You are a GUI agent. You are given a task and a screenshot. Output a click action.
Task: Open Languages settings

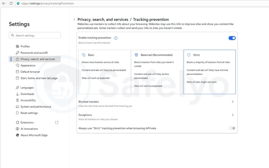coord(35,88)
